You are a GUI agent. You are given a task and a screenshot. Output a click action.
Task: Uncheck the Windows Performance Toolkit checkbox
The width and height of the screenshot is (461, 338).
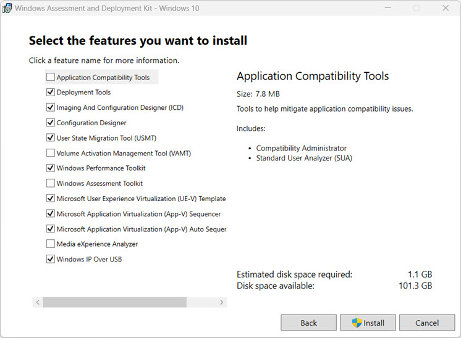tap(50, 168)
